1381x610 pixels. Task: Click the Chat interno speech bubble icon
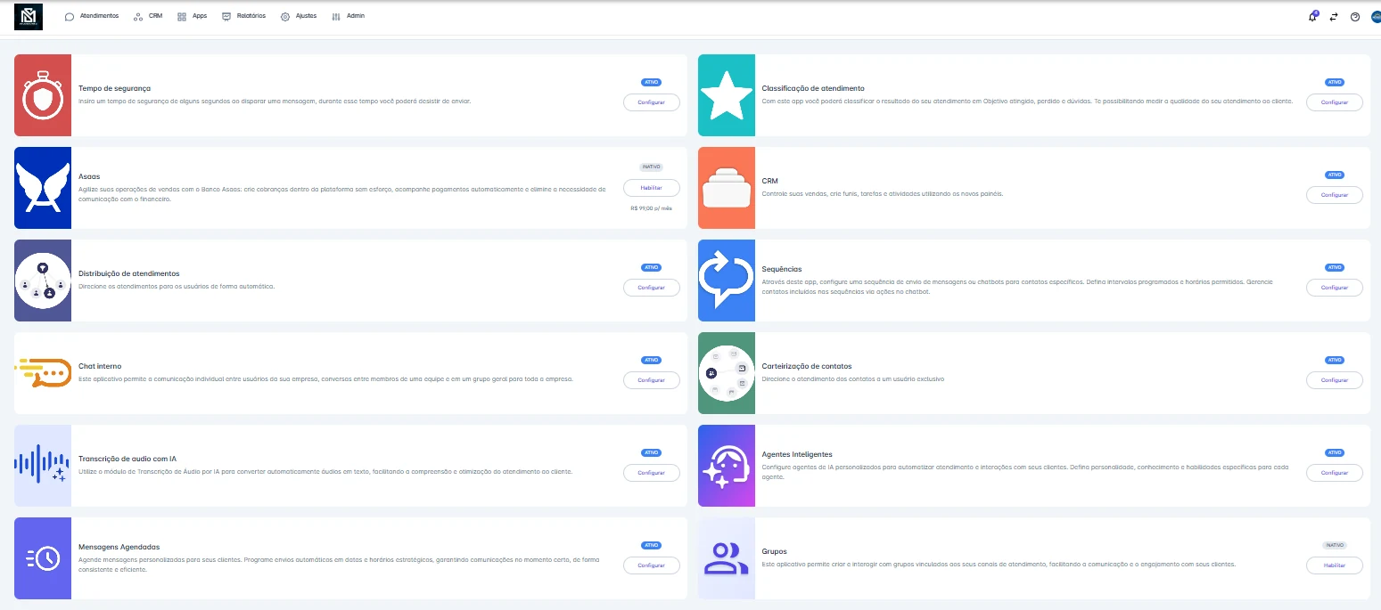[x=43, y=373]
